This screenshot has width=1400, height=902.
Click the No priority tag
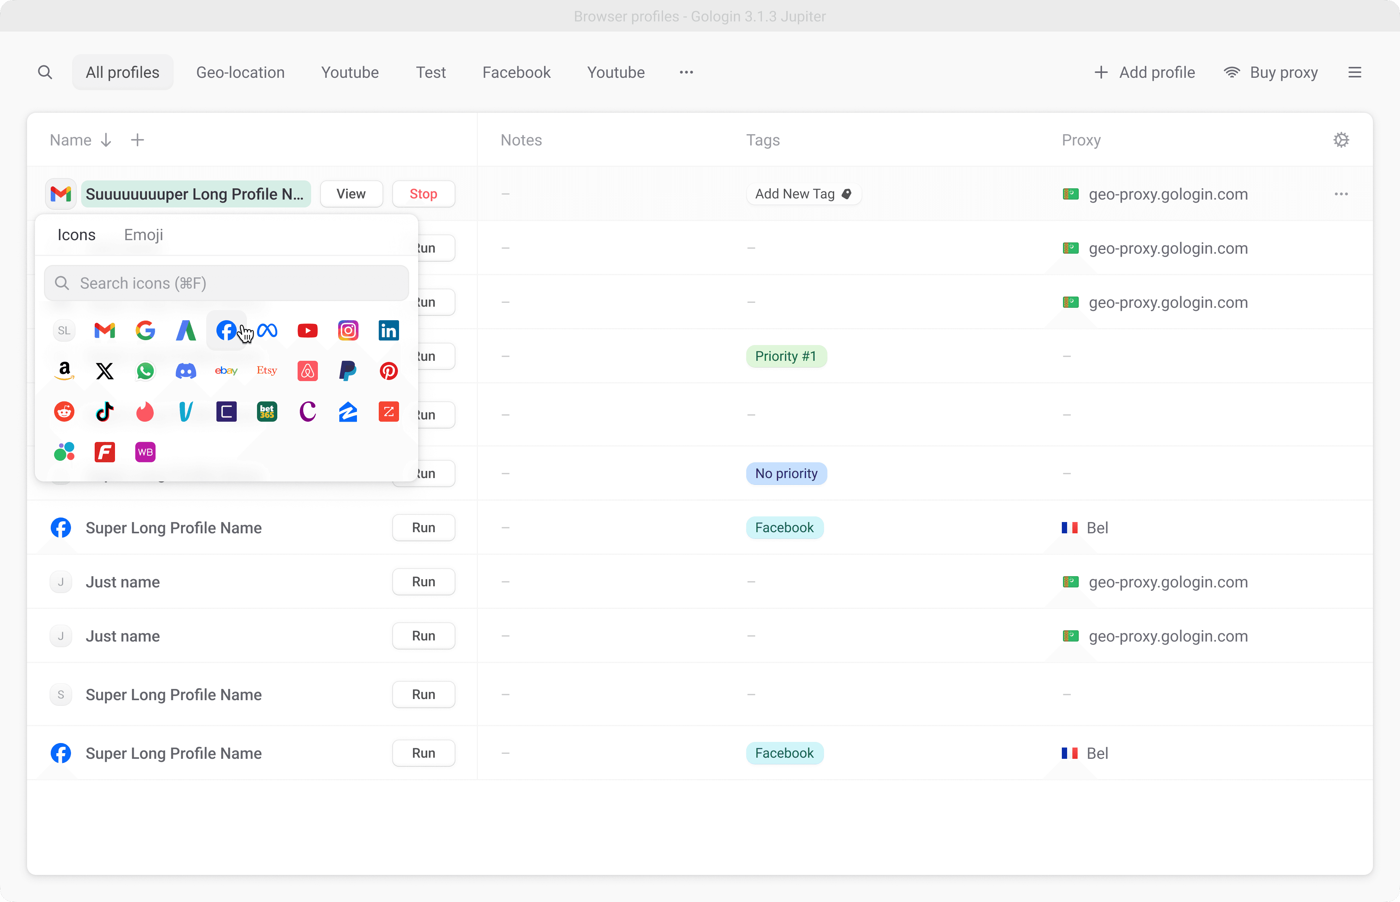(786, 473)
